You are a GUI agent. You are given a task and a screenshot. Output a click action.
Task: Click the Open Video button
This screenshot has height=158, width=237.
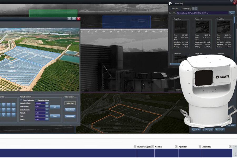click(70, 110)
